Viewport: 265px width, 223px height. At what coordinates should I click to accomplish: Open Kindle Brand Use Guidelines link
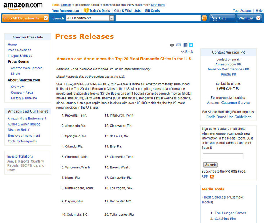click(x=229, y=117)
